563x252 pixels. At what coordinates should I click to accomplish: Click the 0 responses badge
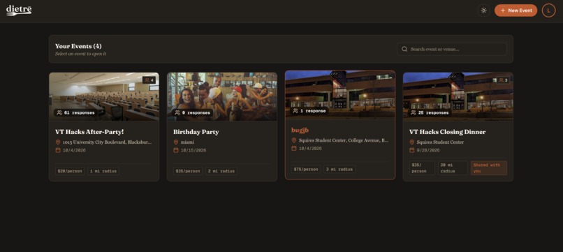coord(192,112)
